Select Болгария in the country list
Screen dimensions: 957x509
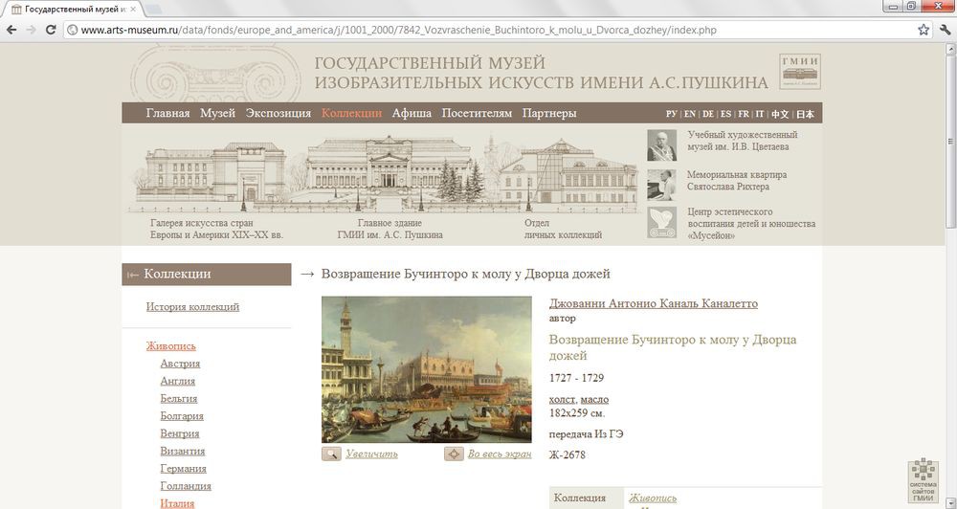(x=182, y=416)
